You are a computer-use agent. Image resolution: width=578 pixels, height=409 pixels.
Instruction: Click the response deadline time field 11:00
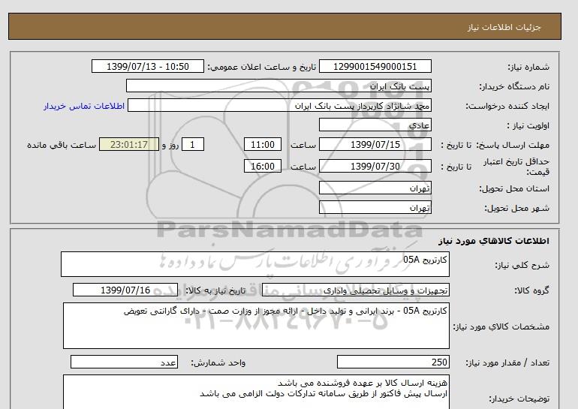click(263, 144)
